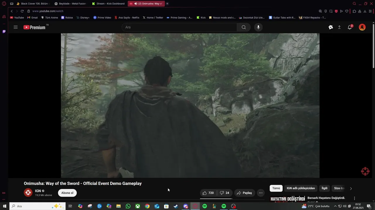Open a new browser tab with plus
375x210 pixels.
[167, 3]
